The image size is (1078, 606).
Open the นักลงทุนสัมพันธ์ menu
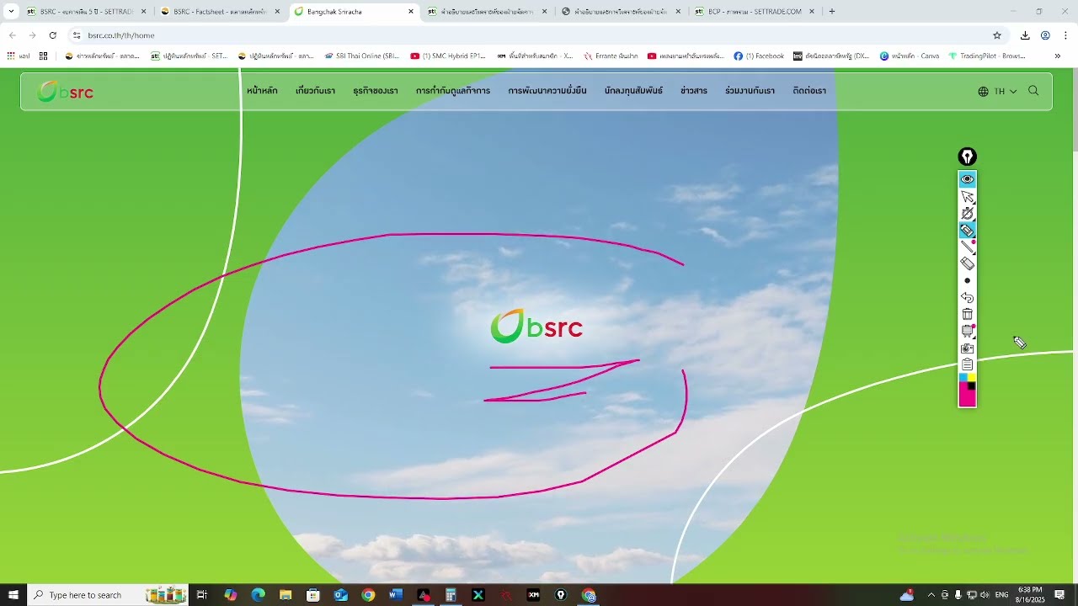(633, 91)
